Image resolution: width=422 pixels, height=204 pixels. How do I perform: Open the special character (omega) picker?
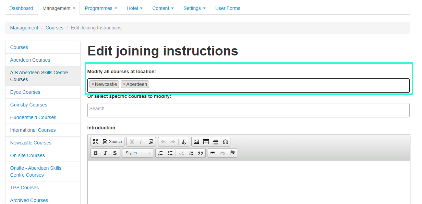[225, 142]
